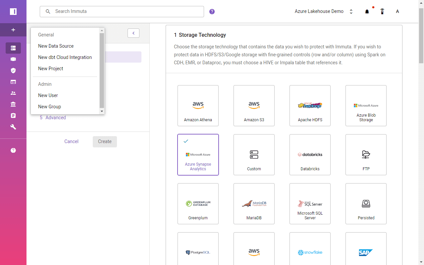Select the Apache HDFS storage card
Viewport: 424px width, 265px height.
pyautogui.click(x=310, y=106)
